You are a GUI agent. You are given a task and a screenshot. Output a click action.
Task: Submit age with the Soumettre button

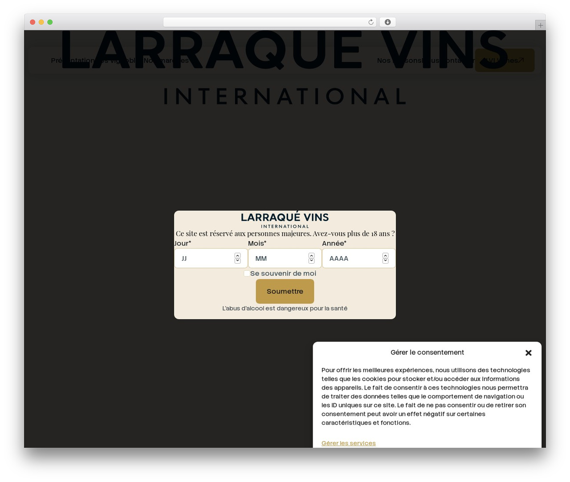click(x=285, y=291)
